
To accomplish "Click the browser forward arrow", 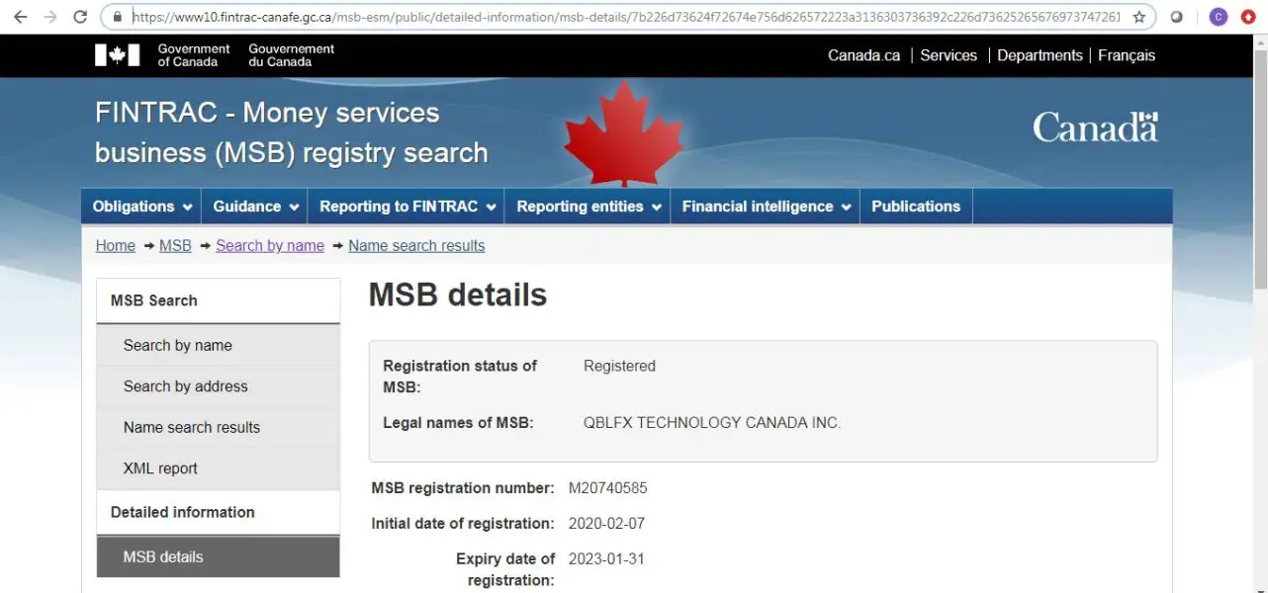I will pyautogui.click(x=50, y=17).
